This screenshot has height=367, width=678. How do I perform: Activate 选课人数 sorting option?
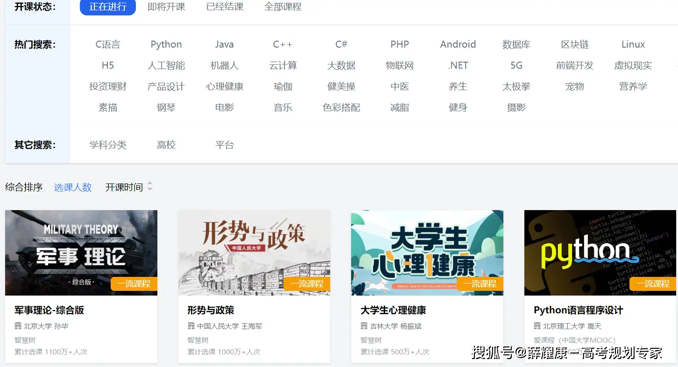73,186
